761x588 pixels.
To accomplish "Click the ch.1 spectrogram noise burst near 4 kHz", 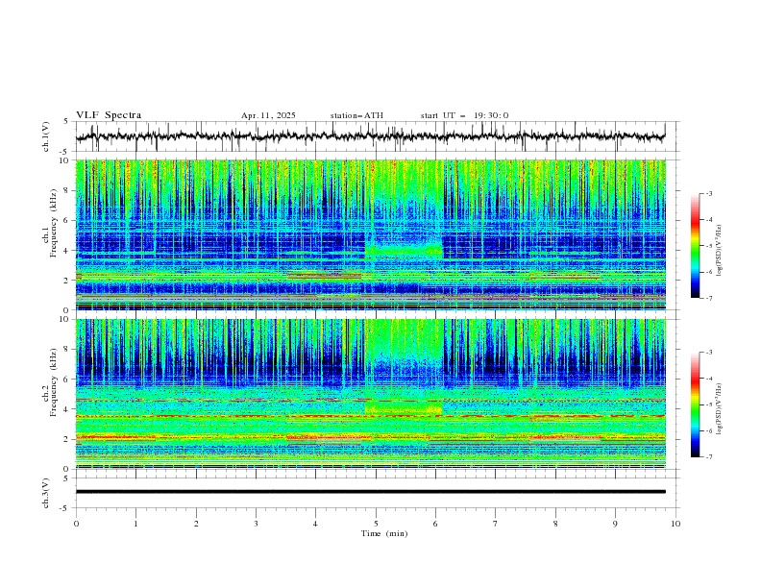I will point(404,251).
